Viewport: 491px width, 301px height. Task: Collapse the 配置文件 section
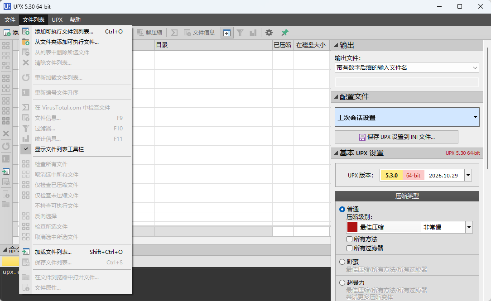pos(336,97)
